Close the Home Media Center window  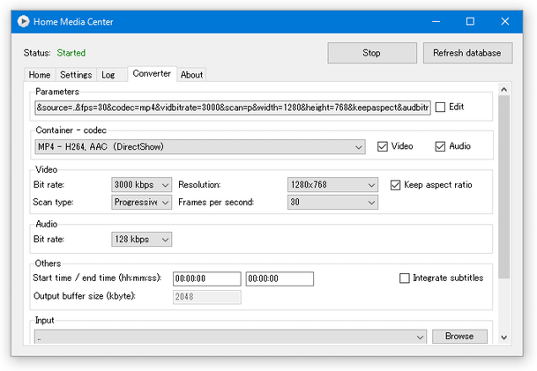[x=504, y=21]
